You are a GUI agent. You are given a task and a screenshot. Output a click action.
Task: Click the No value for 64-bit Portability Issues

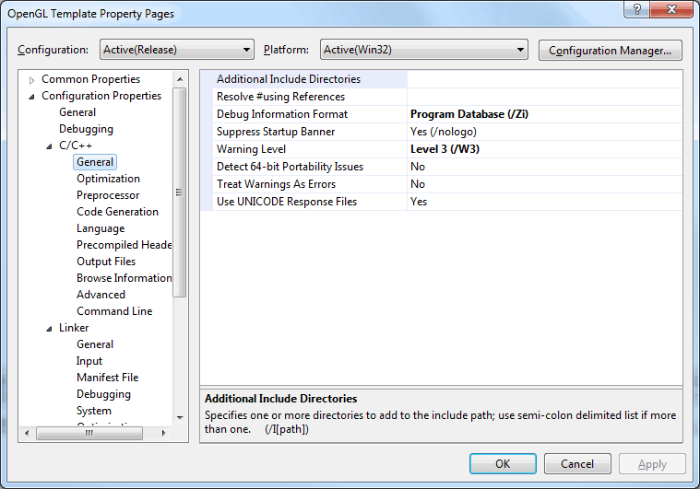point(545,167)
